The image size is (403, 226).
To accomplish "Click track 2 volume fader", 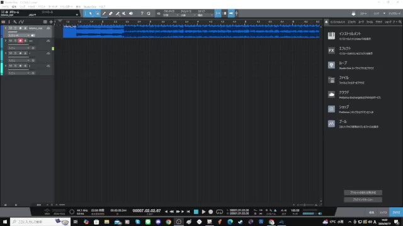I will 18,45.
